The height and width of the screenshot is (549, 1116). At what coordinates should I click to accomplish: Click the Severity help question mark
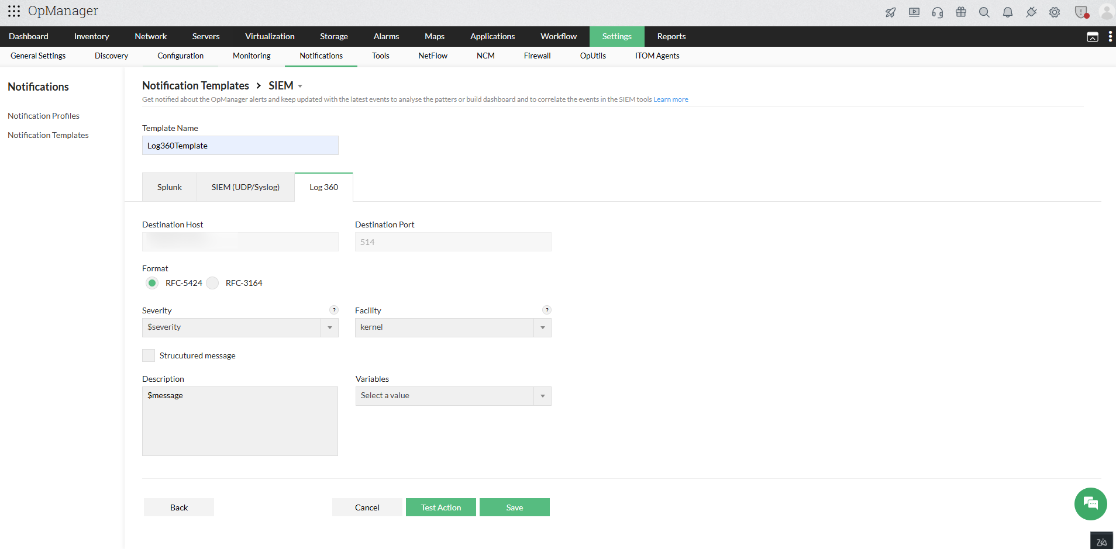334,310
